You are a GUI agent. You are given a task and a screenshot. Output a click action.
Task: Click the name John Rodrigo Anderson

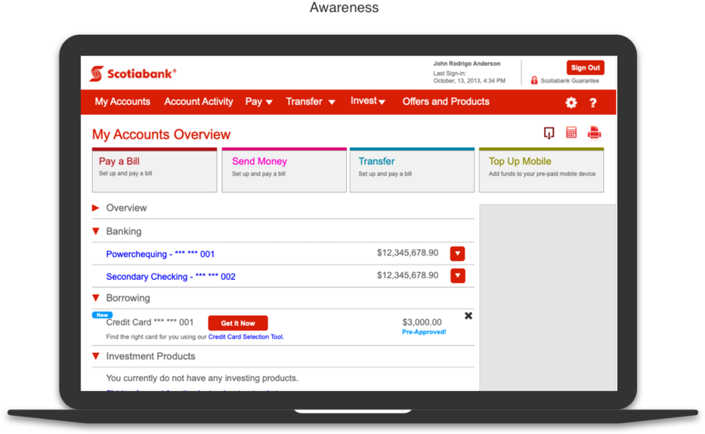[467, 64]
